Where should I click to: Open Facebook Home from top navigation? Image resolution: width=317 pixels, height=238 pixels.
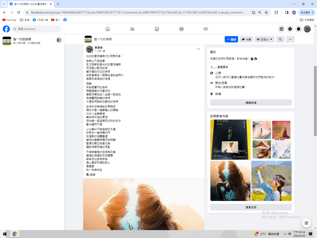point(108,29)
